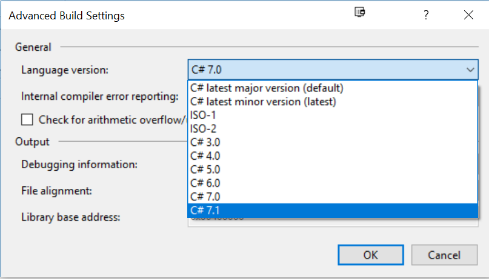This screenshot has height=279, width=489.
Task: Pick C# 3.0 from the list
Action: (x=333, y=142)
